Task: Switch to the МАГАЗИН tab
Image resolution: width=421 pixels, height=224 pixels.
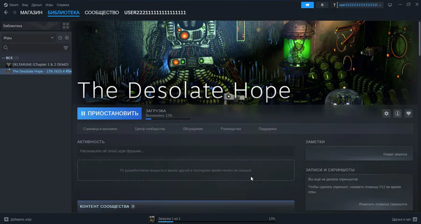Action: point(31,13)
